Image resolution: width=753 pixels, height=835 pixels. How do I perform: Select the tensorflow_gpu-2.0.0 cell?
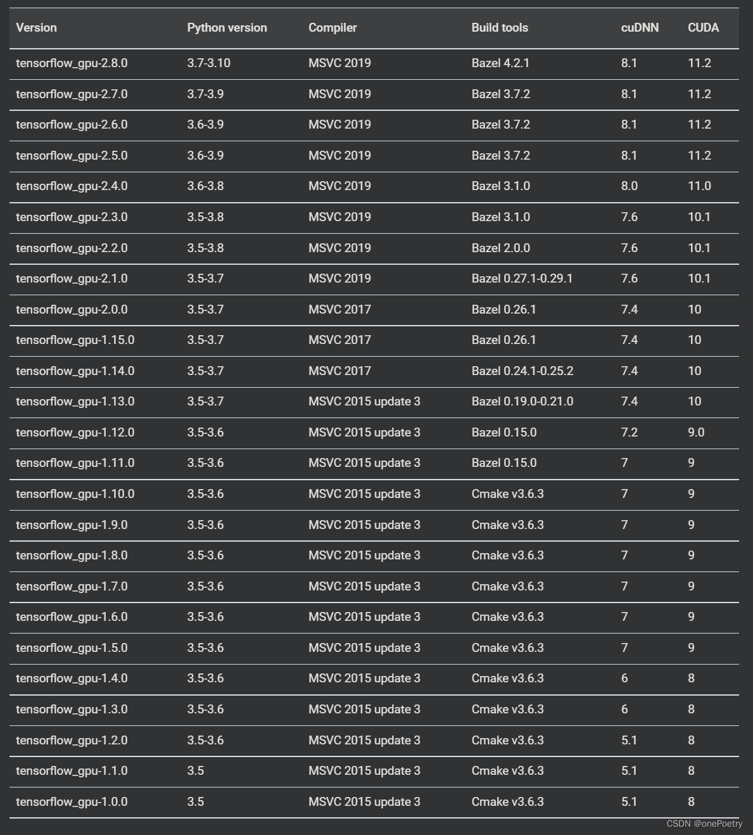(x=72, y=310)
